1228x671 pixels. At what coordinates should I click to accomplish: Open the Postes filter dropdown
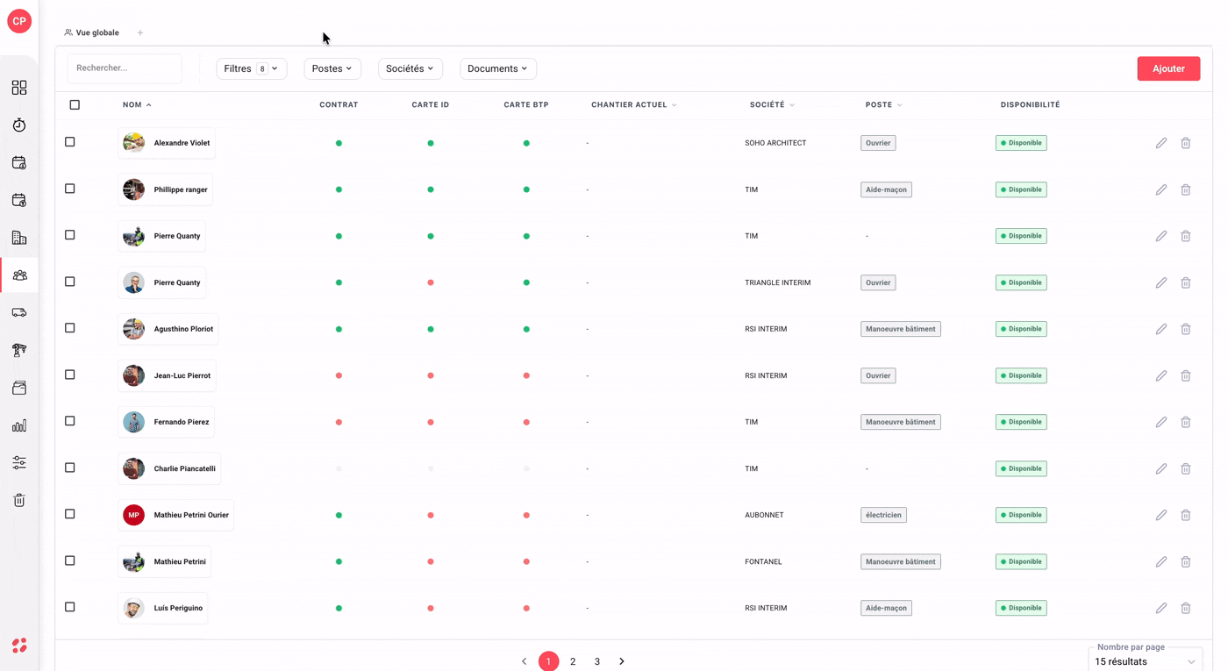coord(332,68)
